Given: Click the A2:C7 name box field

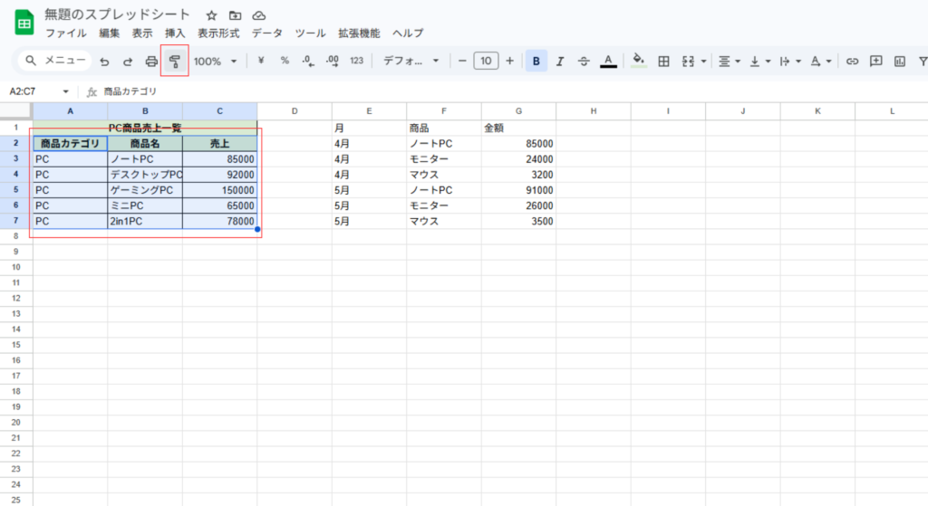Looking at the screenshot, I should [34, 91].
